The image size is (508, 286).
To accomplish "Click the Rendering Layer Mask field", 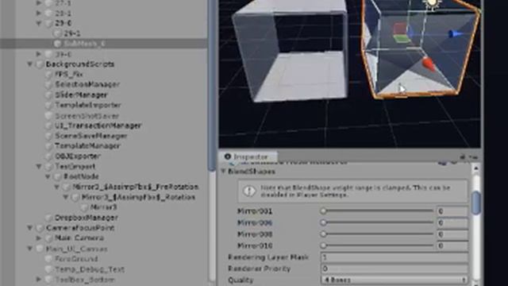I will [394, 257].
